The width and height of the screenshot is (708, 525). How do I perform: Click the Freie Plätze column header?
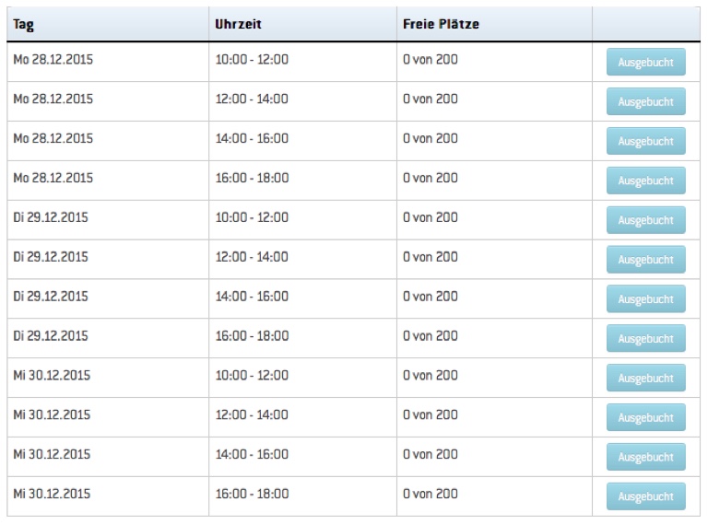[x=441, y=25]
